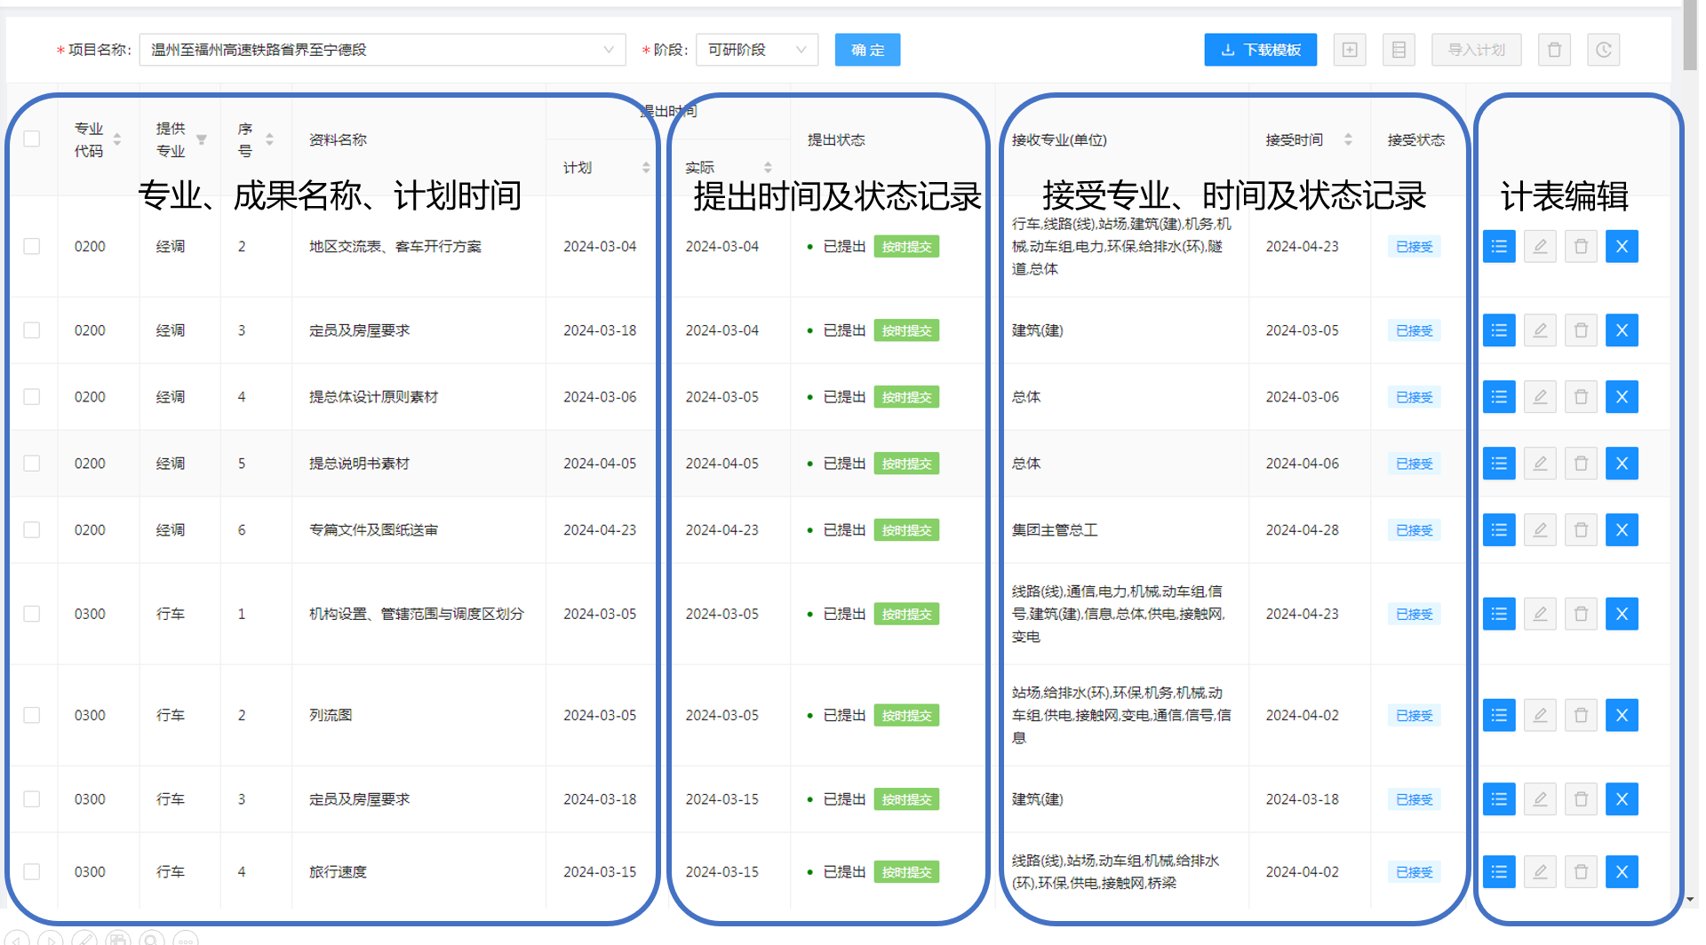Click the clock history icon in the toolbar
Image resolution: width=1706 pixels, height=945 pixels.
pyautogui.click(x=1603, y=50)
